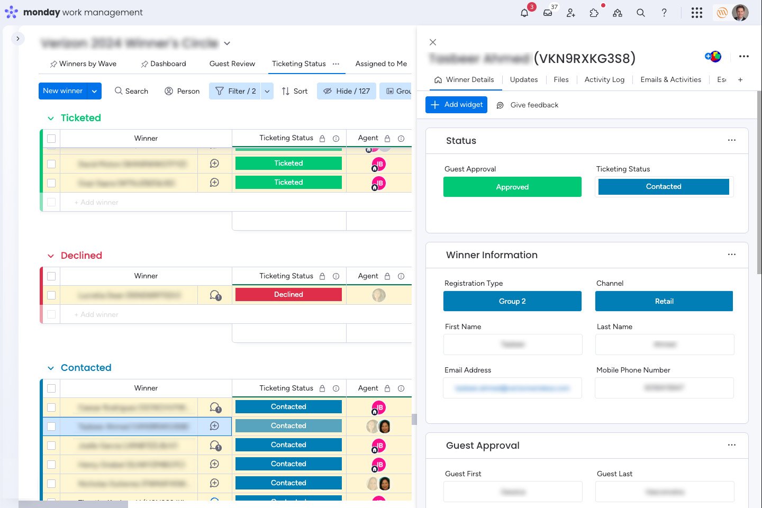Select all winners in Ticketed group header

[51, 139]
